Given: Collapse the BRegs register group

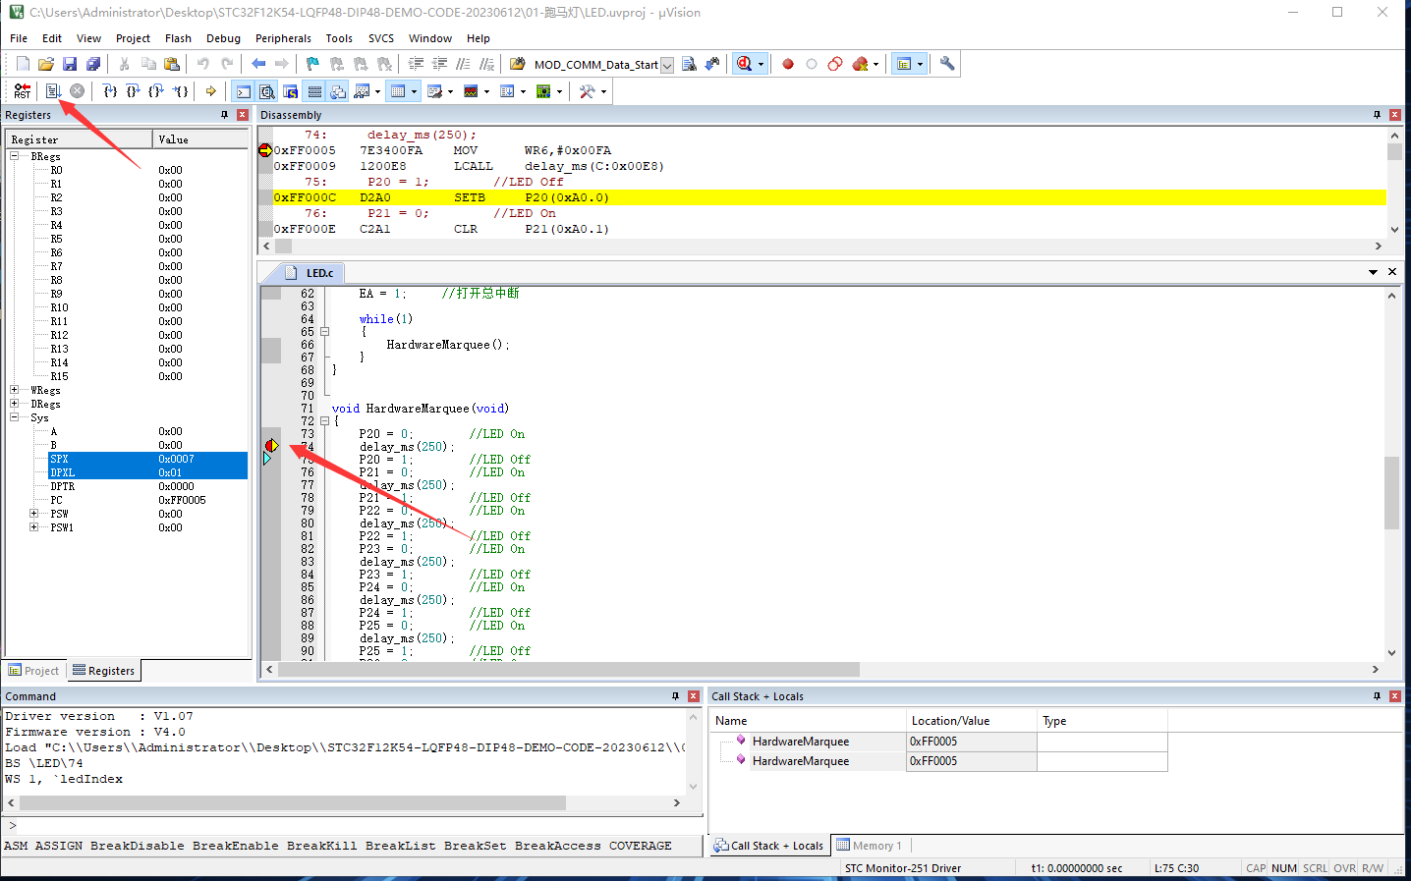Looking at the screenshot, I should pyautogui.click(x=15, y=156).
